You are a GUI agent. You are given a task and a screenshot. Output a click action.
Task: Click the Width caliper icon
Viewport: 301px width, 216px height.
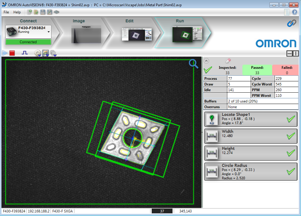point(212,136)
